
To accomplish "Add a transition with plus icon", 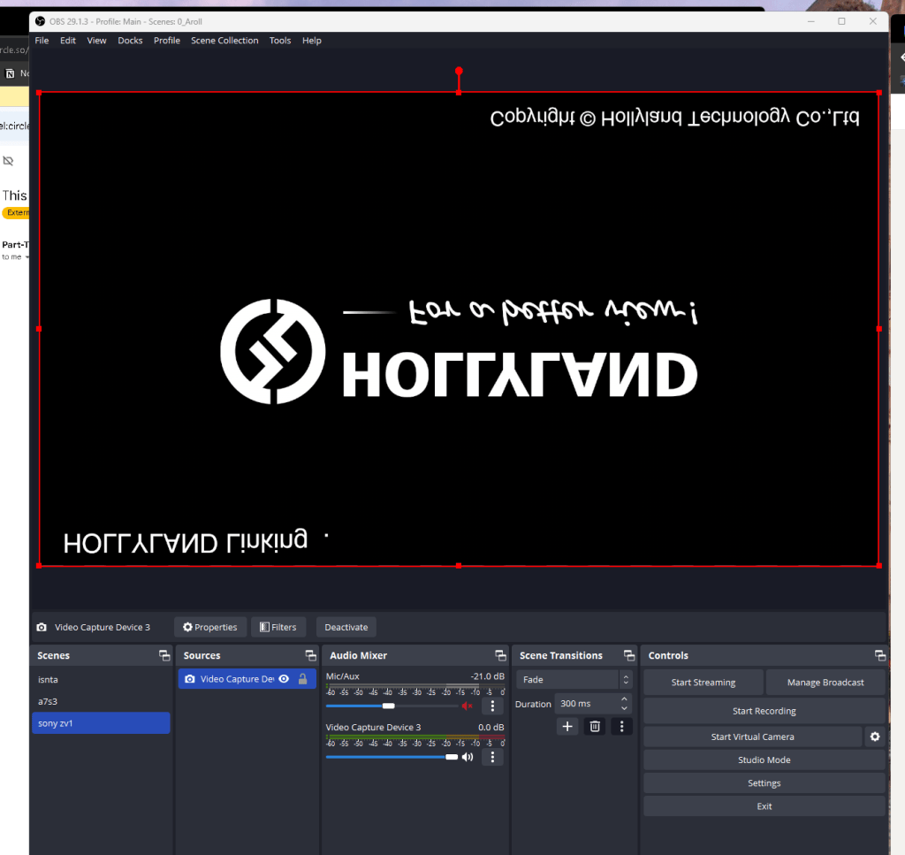I will [x=567, y=726].
